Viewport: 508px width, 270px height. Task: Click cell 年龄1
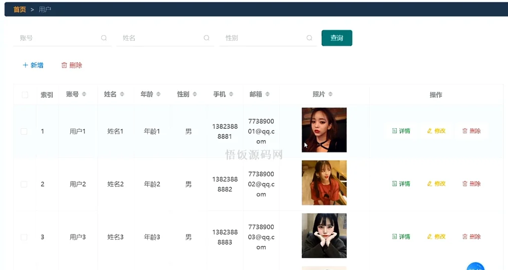(152, 131)
